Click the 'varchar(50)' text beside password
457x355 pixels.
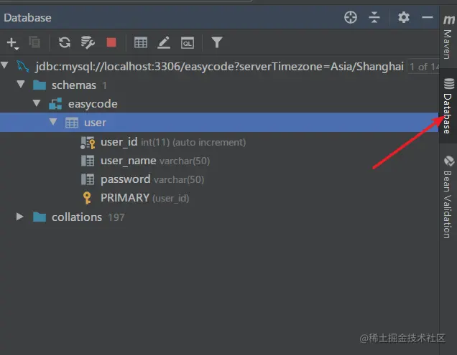179,179
